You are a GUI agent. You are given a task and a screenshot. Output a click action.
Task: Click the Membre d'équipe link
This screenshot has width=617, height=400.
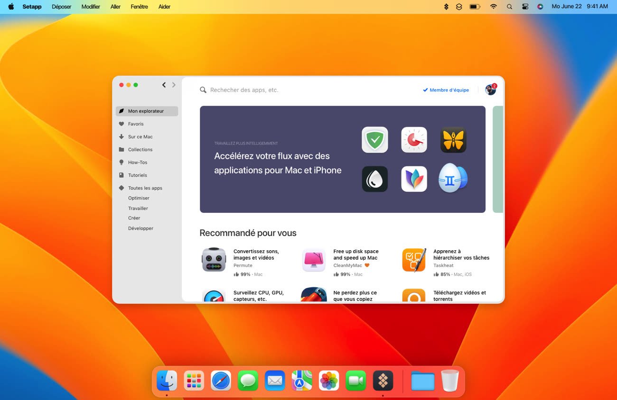446,90
